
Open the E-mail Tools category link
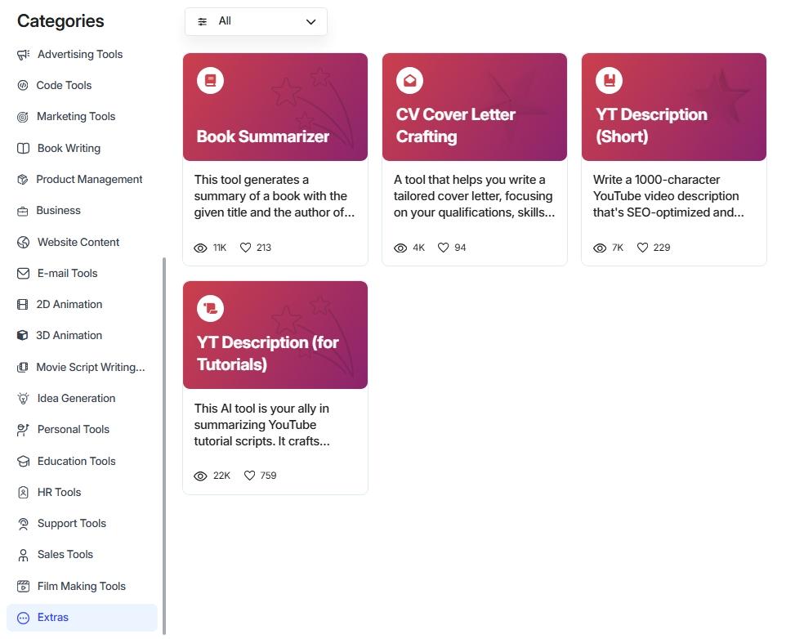[67, 274]
